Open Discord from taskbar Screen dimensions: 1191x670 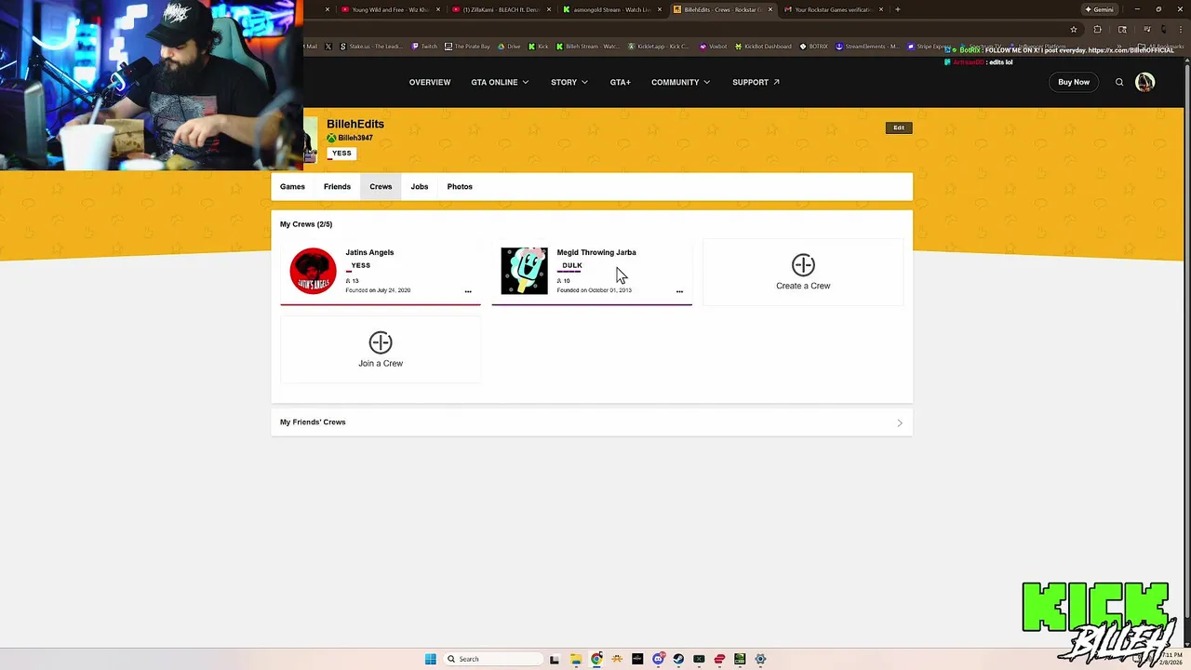point(658,659)
